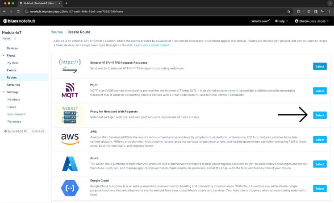Select Routes in the sidebar
This screenshot has height=203, width=334.
click(x=12, y=78)
